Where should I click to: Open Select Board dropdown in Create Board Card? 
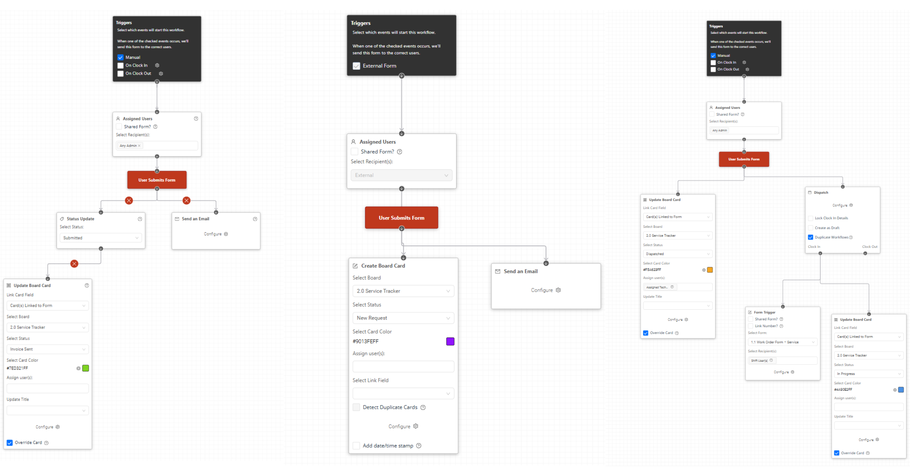tap(403, 291)
